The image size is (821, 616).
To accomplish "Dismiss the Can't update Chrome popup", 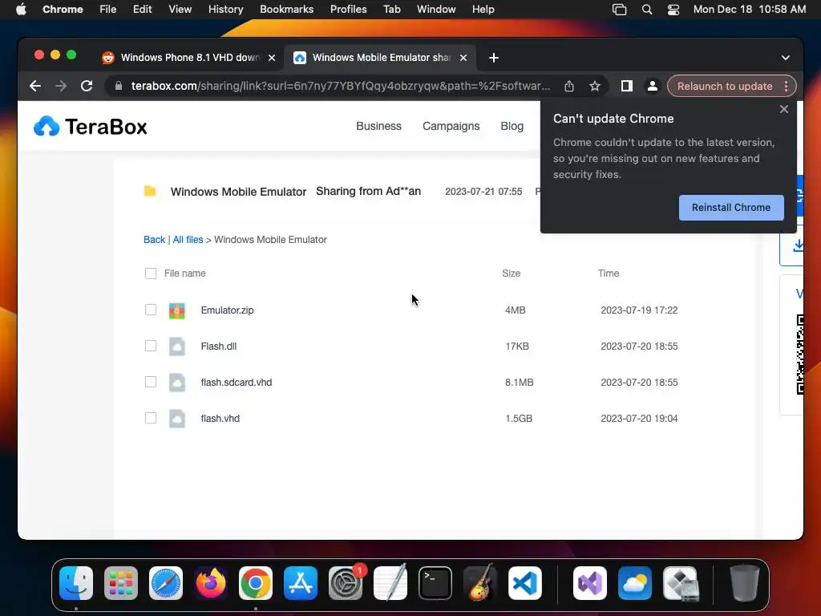I will (x=783, y=109).
